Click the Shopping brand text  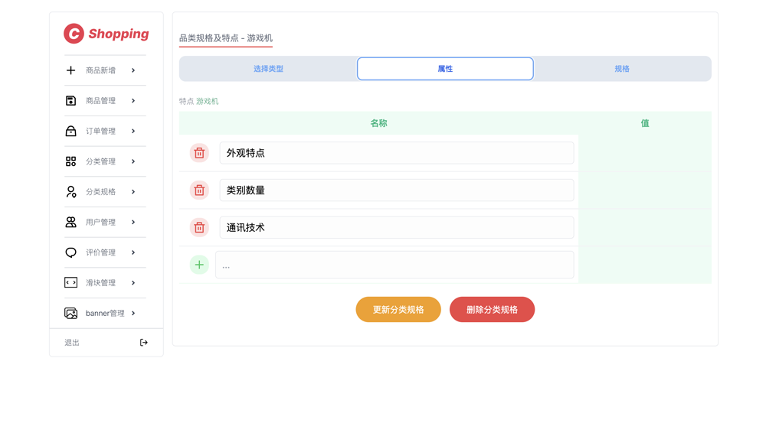point(119,34)
